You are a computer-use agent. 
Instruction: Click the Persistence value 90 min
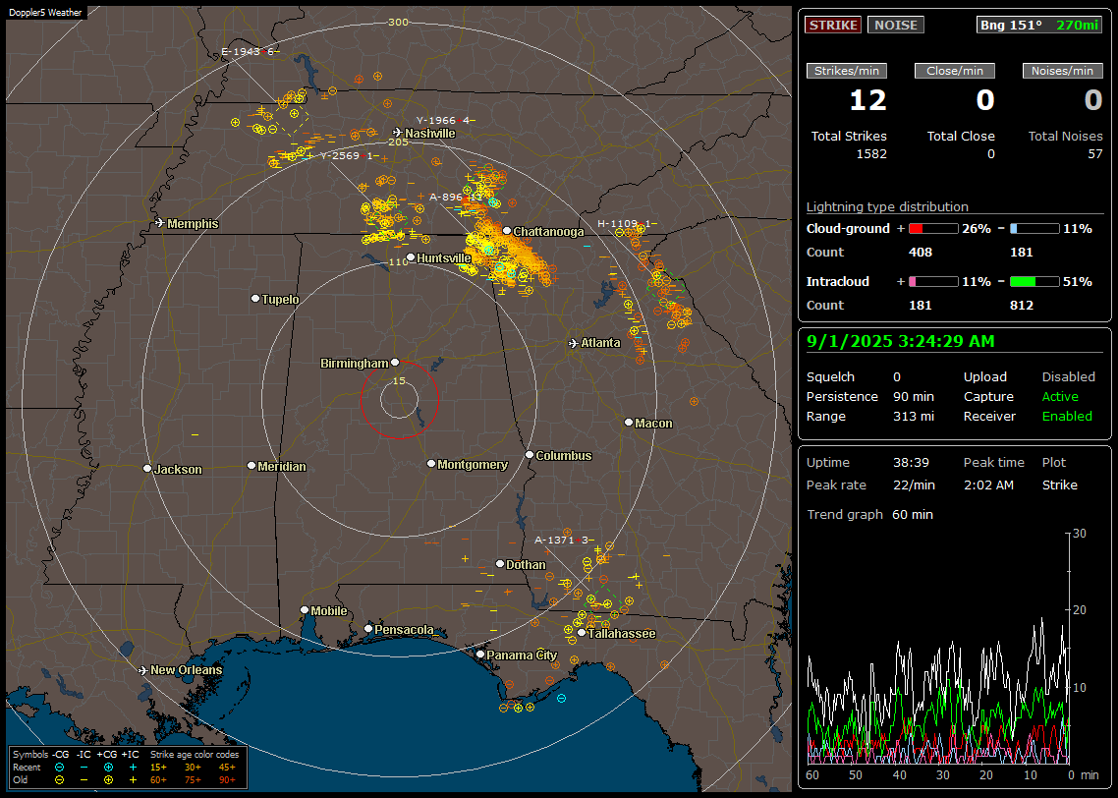click(x=914, y=396)
